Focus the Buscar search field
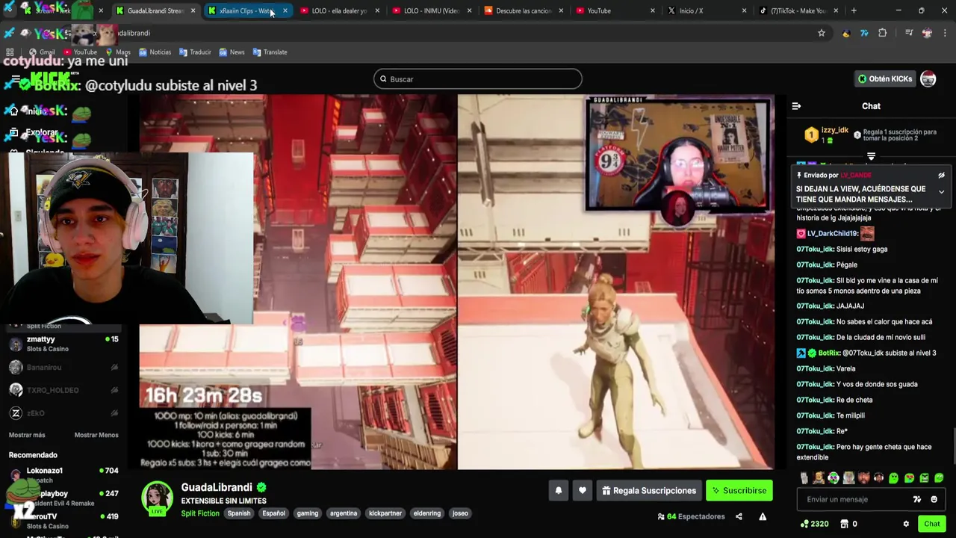Image resolution: width=956 pixels, height=538 pixels. tap(478, 79)
